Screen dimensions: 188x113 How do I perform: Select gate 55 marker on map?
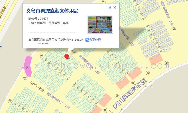tap(25, 77)
